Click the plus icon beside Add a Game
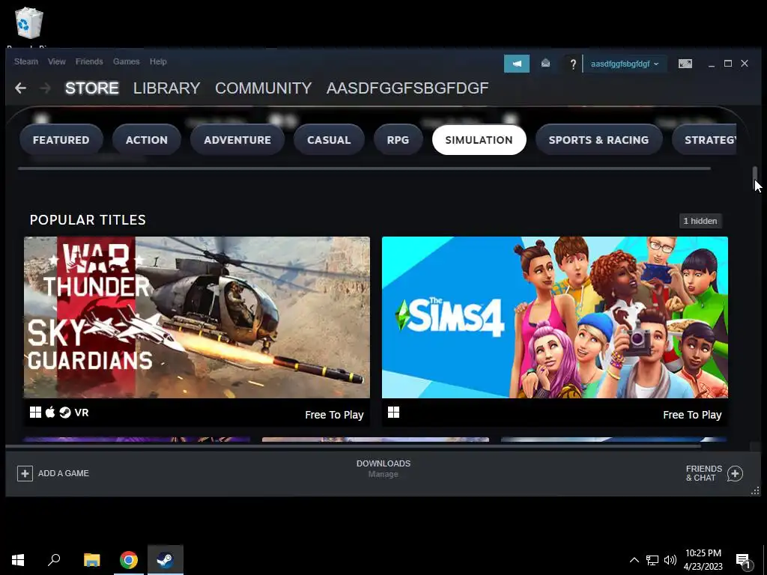The width and height of the screenshot is (767, 575). [25, 473]
